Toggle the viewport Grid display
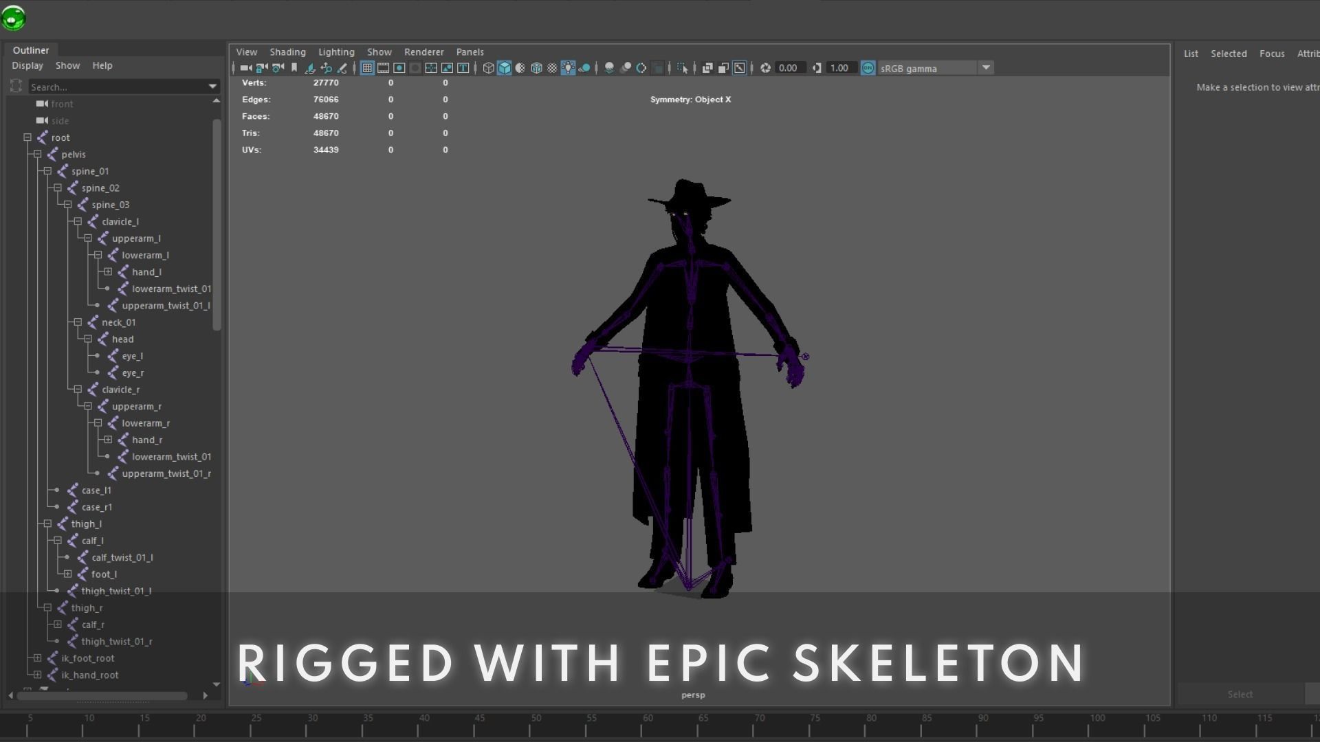The image size is (1320, 742). 367,68
